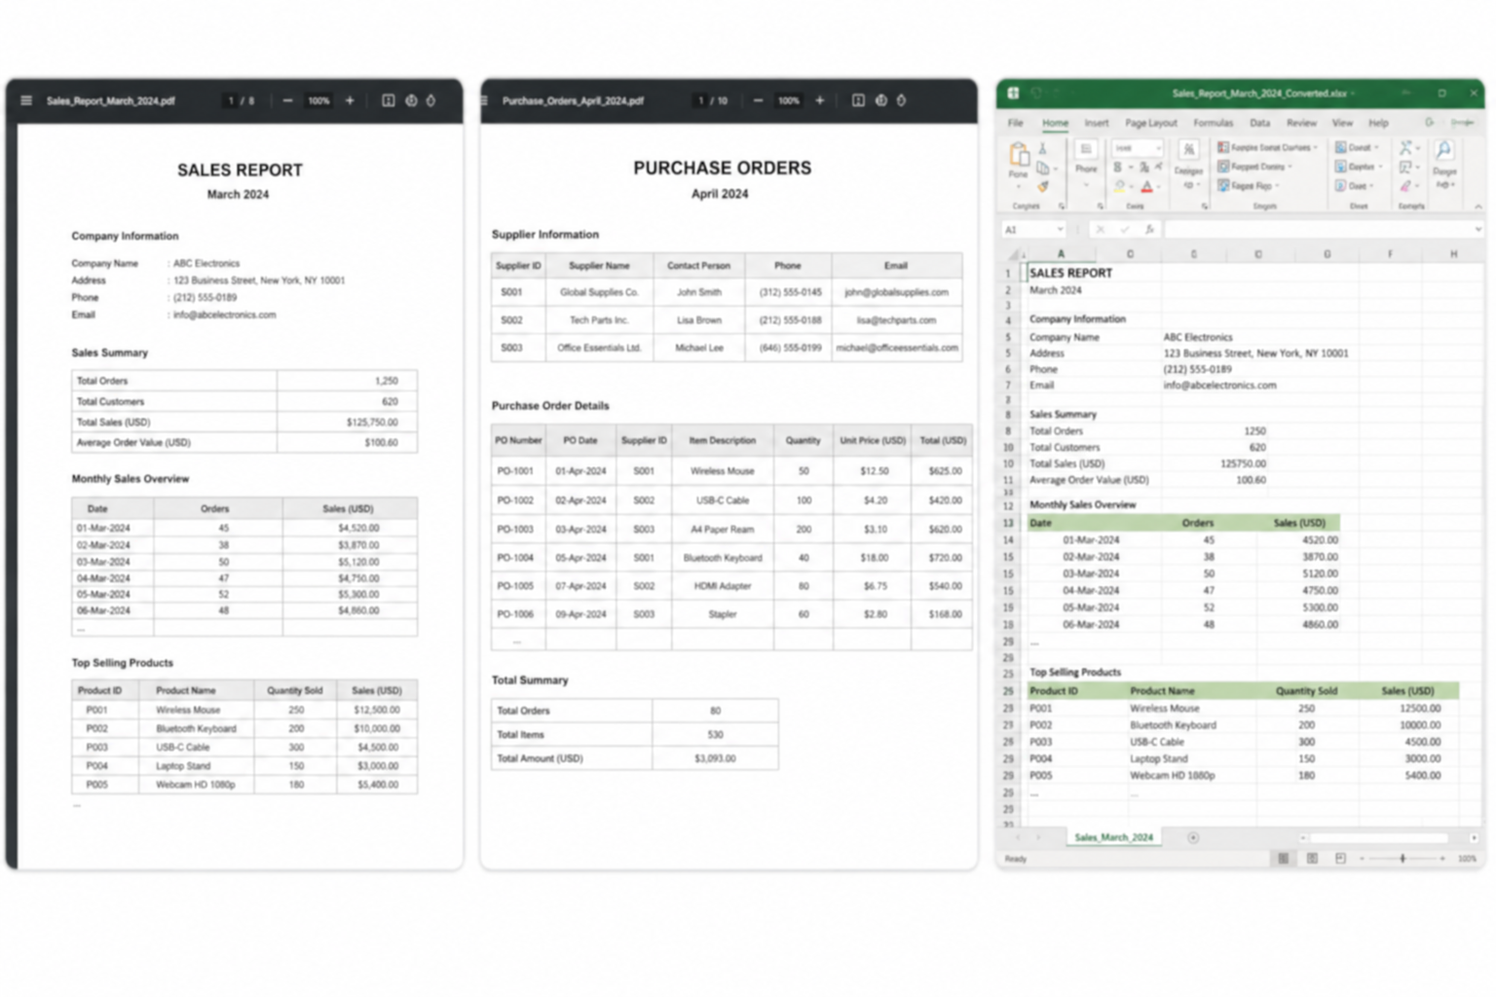Go to the Review ribbon tab
This screenshot has width=1496, height=997.
click(x=1301, y=123)
